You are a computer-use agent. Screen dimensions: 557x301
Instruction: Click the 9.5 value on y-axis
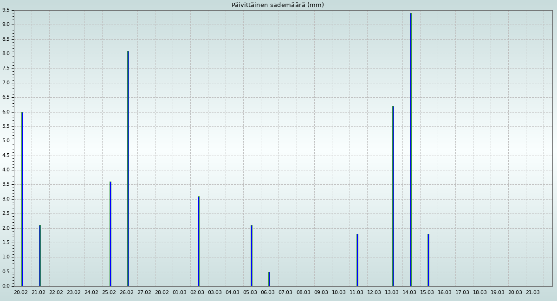pyautogui.click(x=6, y=10)
